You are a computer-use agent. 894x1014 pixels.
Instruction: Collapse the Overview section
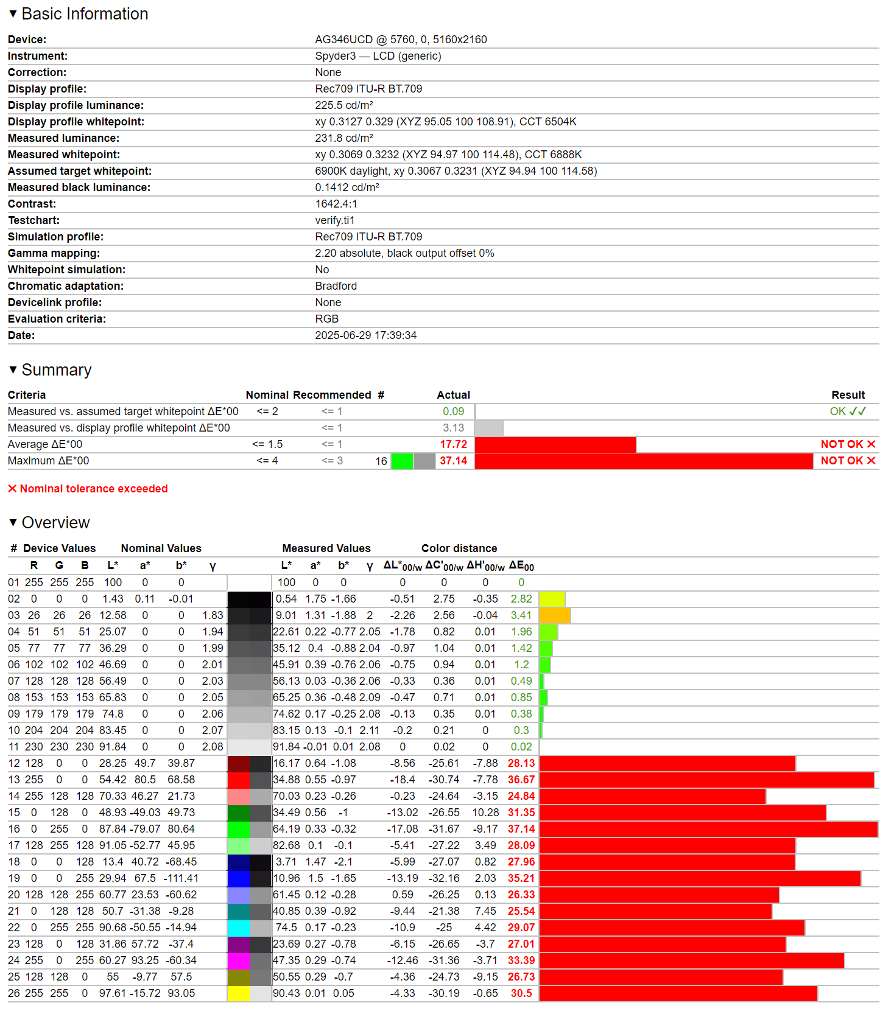click(13, 523)
